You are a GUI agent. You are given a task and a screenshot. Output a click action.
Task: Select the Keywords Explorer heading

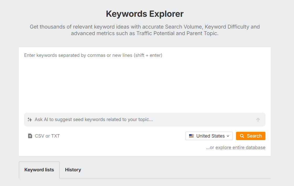pyautogui.click(x=145, y=14)
